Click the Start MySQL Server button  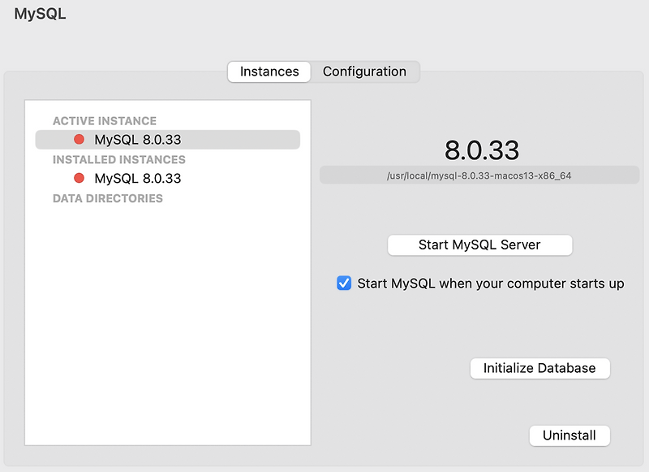click(x=479, y=245)
